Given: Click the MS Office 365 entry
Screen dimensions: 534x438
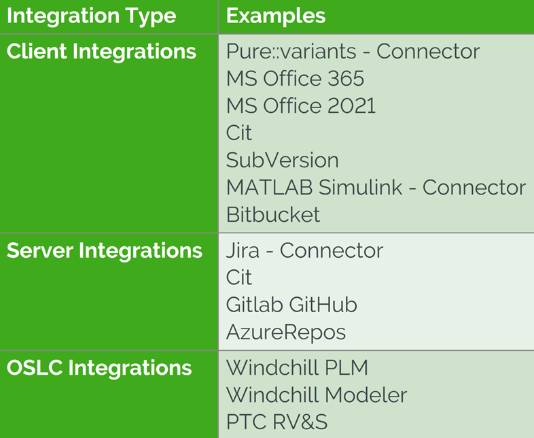Looking at the screenshot, I should [295, 79].
